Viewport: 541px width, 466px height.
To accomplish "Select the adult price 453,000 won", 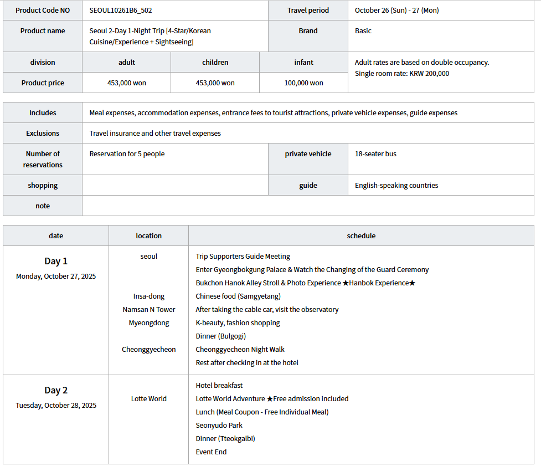I will click(126, 83).
